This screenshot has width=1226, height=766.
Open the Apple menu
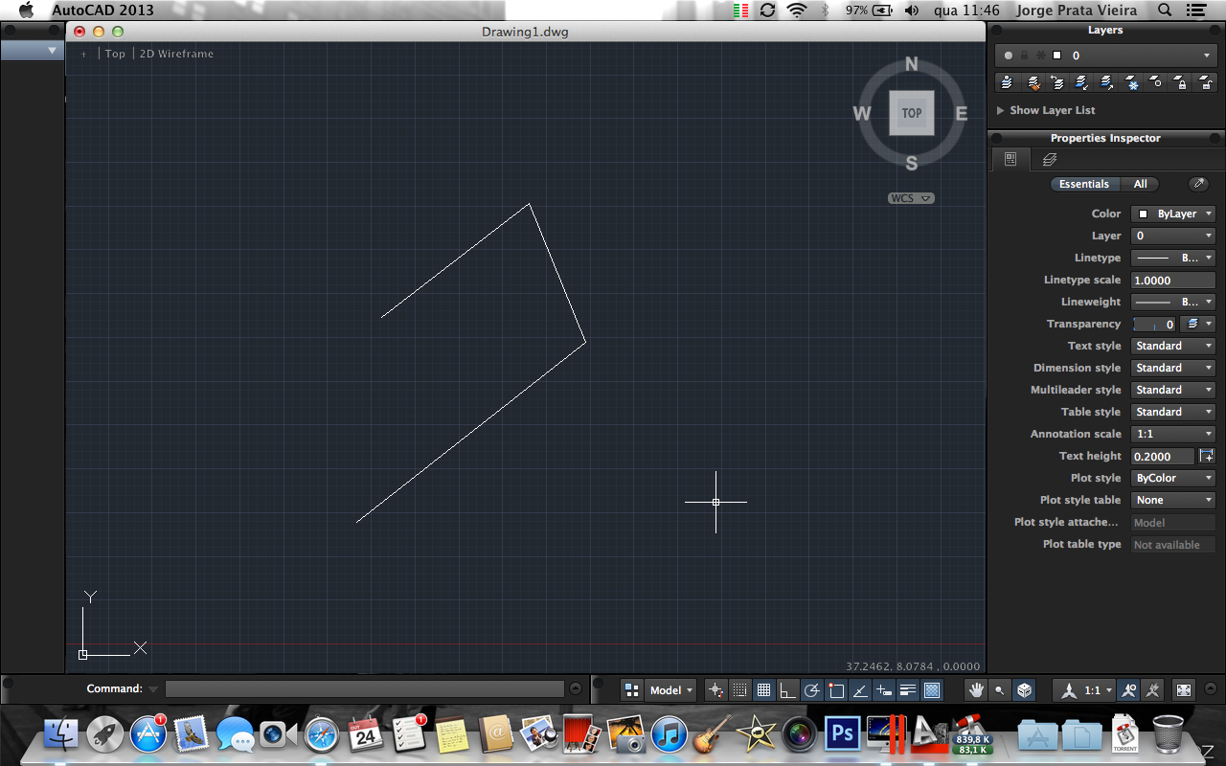[26, 11]
